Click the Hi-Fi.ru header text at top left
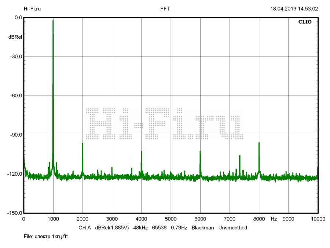330x248 pixels. 32,9
